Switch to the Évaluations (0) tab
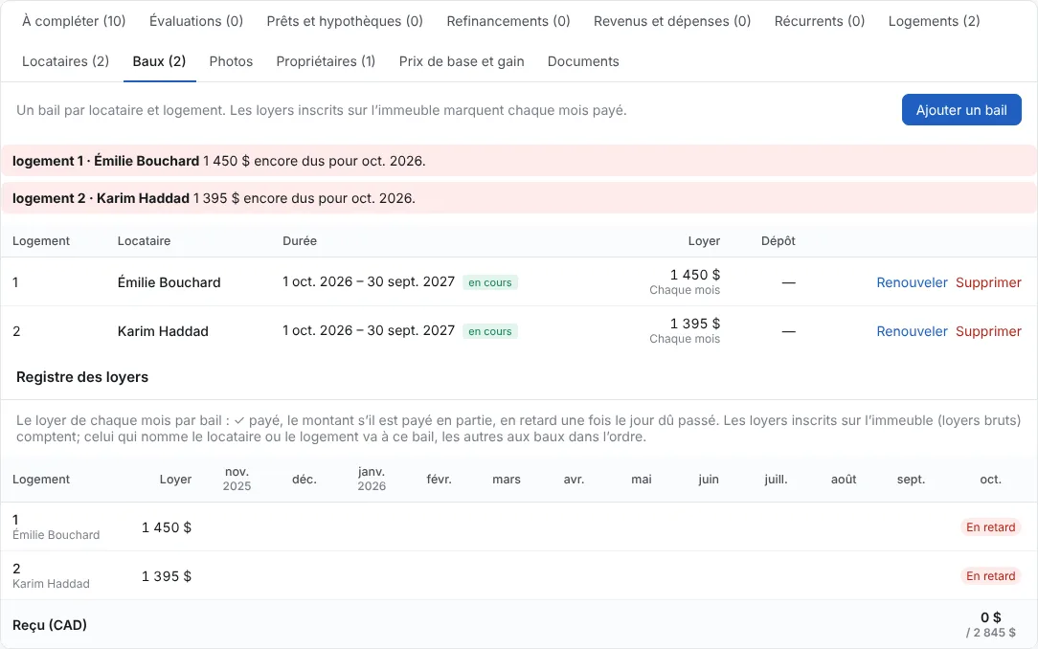This screenshot has height=649, width=1038. (196, 21)
